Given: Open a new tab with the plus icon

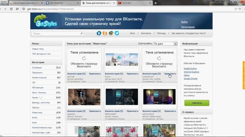Looking at the screenshot, I should click(x=156, y=3).
